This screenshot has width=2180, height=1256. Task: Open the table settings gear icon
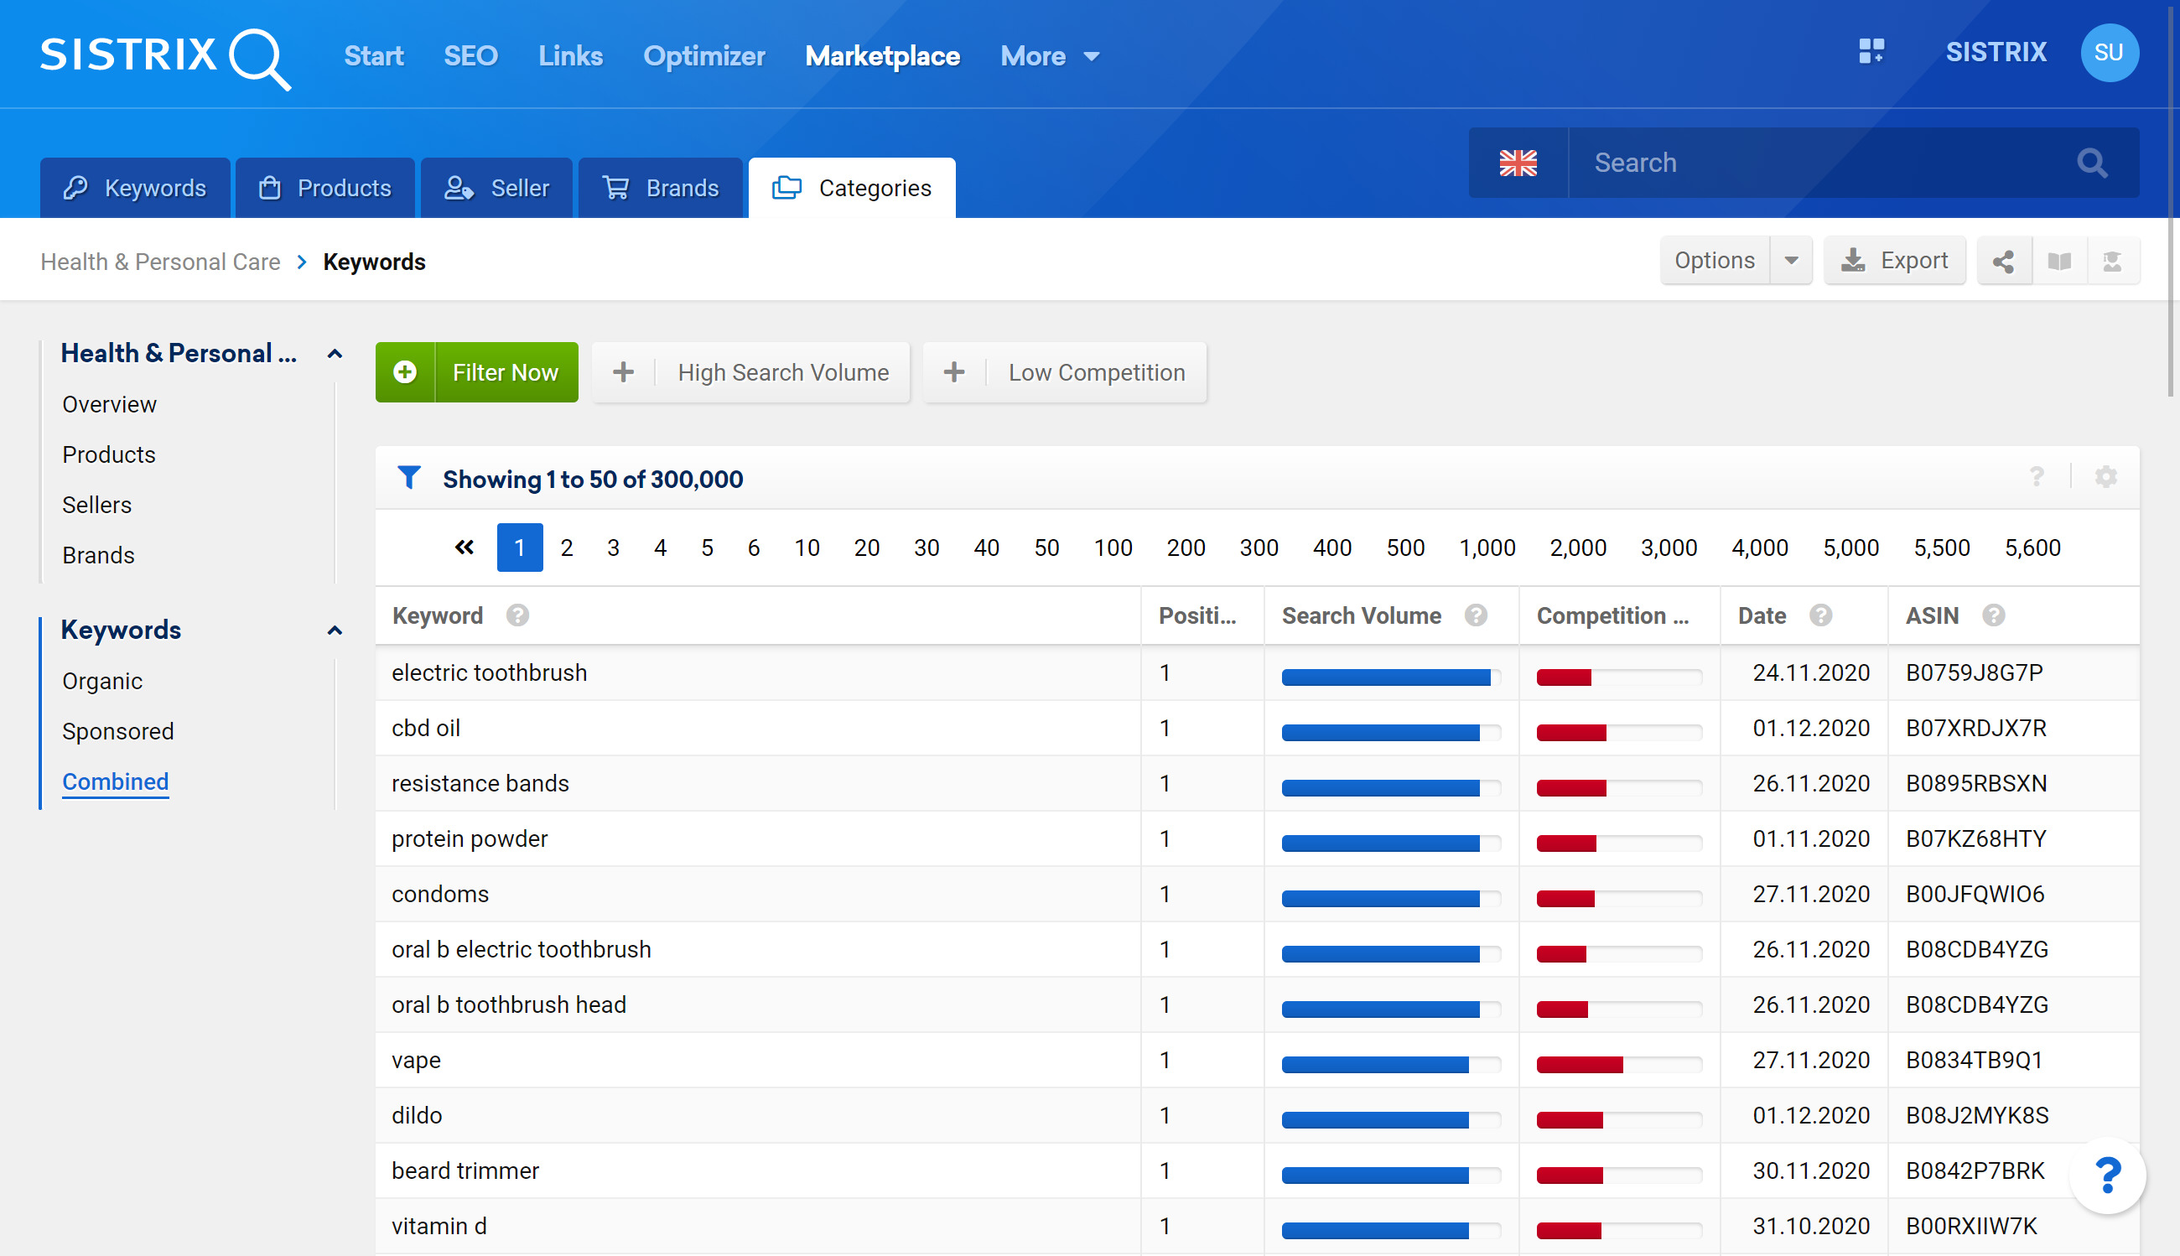point(2106,477)
